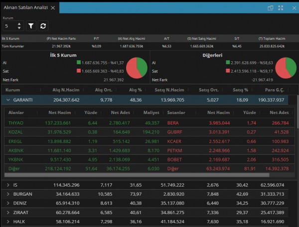The image size is (299, 227).
Task: Refresh data with the reload icon
Action: coord(43,26)
